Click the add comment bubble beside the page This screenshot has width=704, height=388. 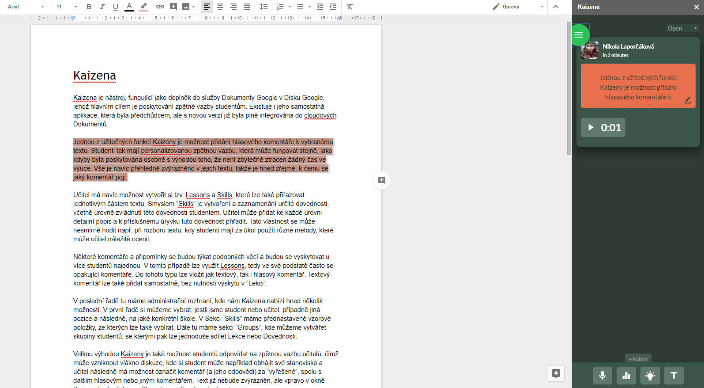point(382,180)
